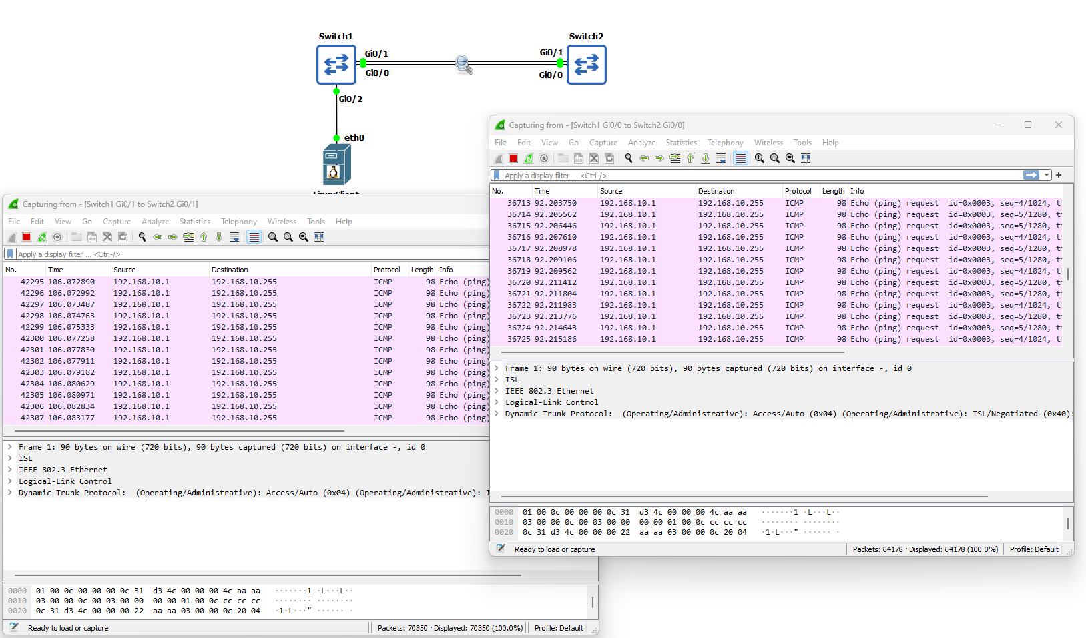This screenshot has width=1086, height=638.
Task: Open Analyze menu in the Gi0/1 window
Action: pos(155,222)
